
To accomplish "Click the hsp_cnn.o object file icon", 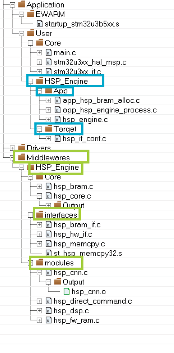I will (67, 292).
